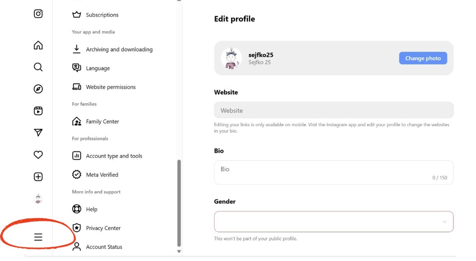Open the More hamburger menu icon
Image resolution: width=476 pixels, height=261 pixels.
[38, 237]
